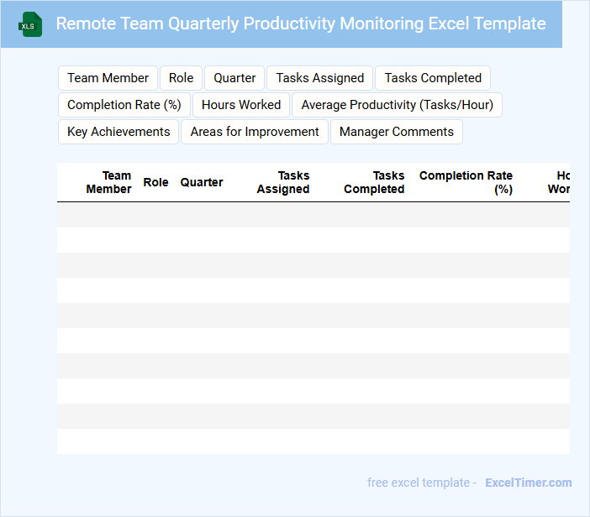Viewport: 590px width, 517px height.
Task: Open the ExcelTimer.com link
Action: pyautogui.click(x=529, y=483)
